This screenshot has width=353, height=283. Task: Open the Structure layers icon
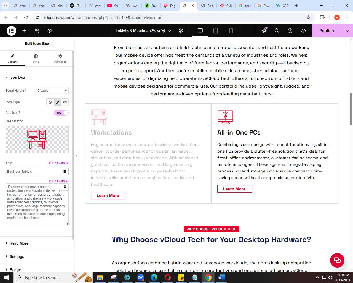pos(50,31)
